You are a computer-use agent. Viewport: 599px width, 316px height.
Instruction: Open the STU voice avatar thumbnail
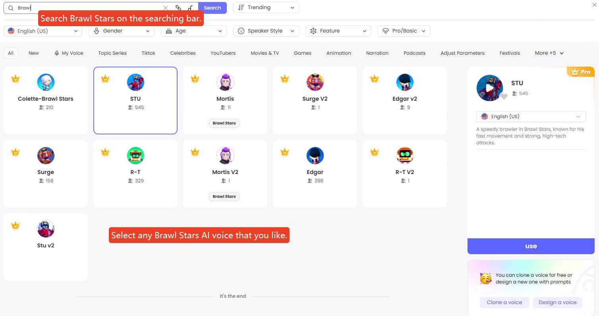490,88
